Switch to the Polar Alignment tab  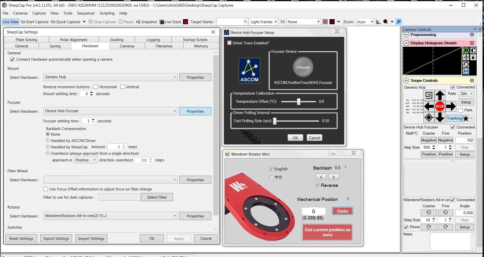tap(74, 40)
